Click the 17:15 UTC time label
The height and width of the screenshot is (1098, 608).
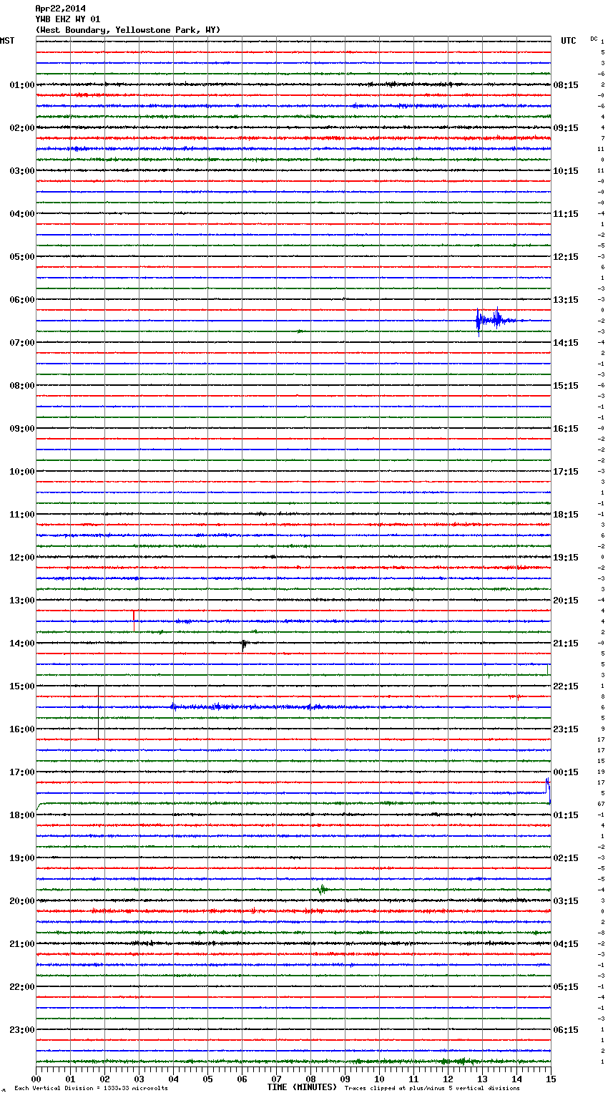point(566,472)
